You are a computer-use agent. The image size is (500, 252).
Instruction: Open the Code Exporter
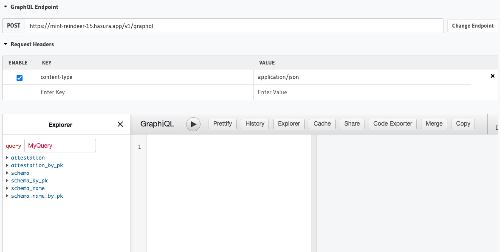393,124
